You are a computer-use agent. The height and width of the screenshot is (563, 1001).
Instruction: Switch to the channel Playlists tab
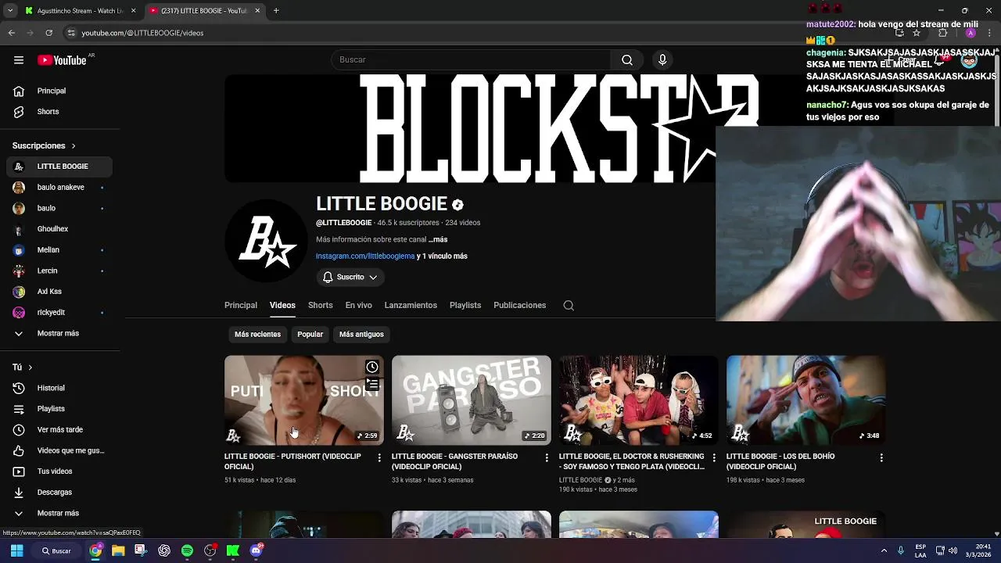(x=465, y=306)
